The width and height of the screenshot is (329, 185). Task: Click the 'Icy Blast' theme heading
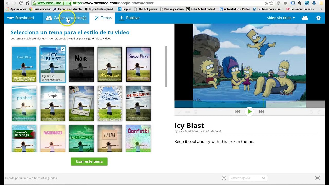(189, 125)
